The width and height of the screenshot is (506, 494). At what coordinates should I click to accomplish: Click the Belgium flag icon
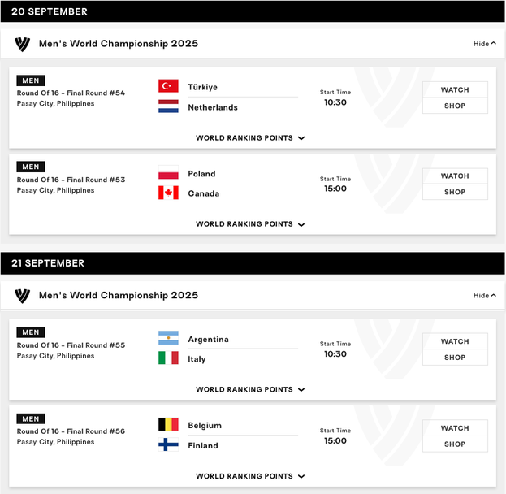tap(168, 425)
